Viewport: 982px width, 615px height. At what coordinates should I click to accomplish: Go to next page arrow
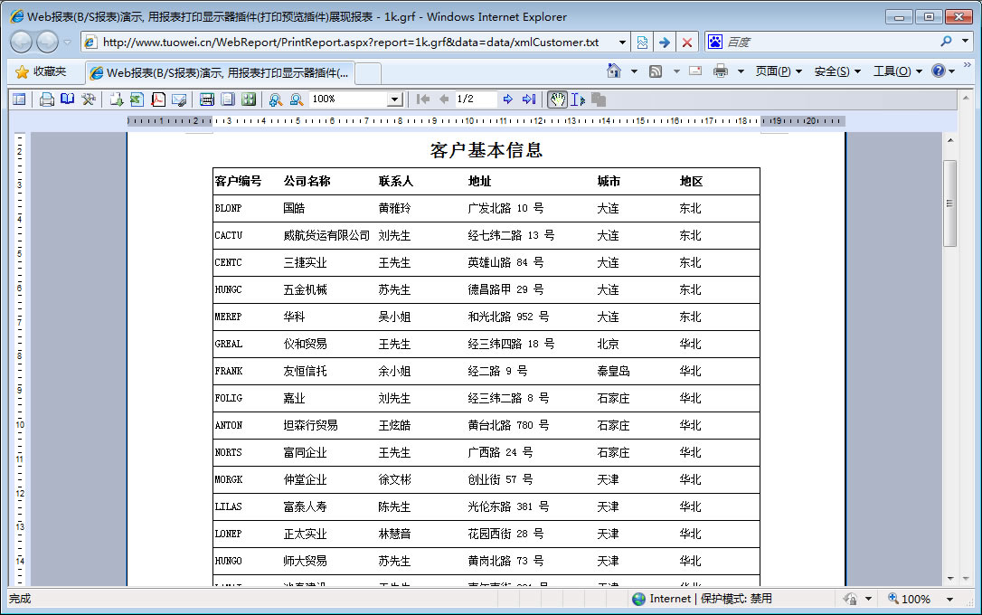tap(508, 99)
